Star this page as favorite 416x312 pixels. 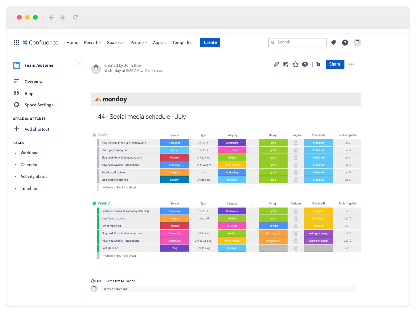pyautogui.click(x=296, y=64)
